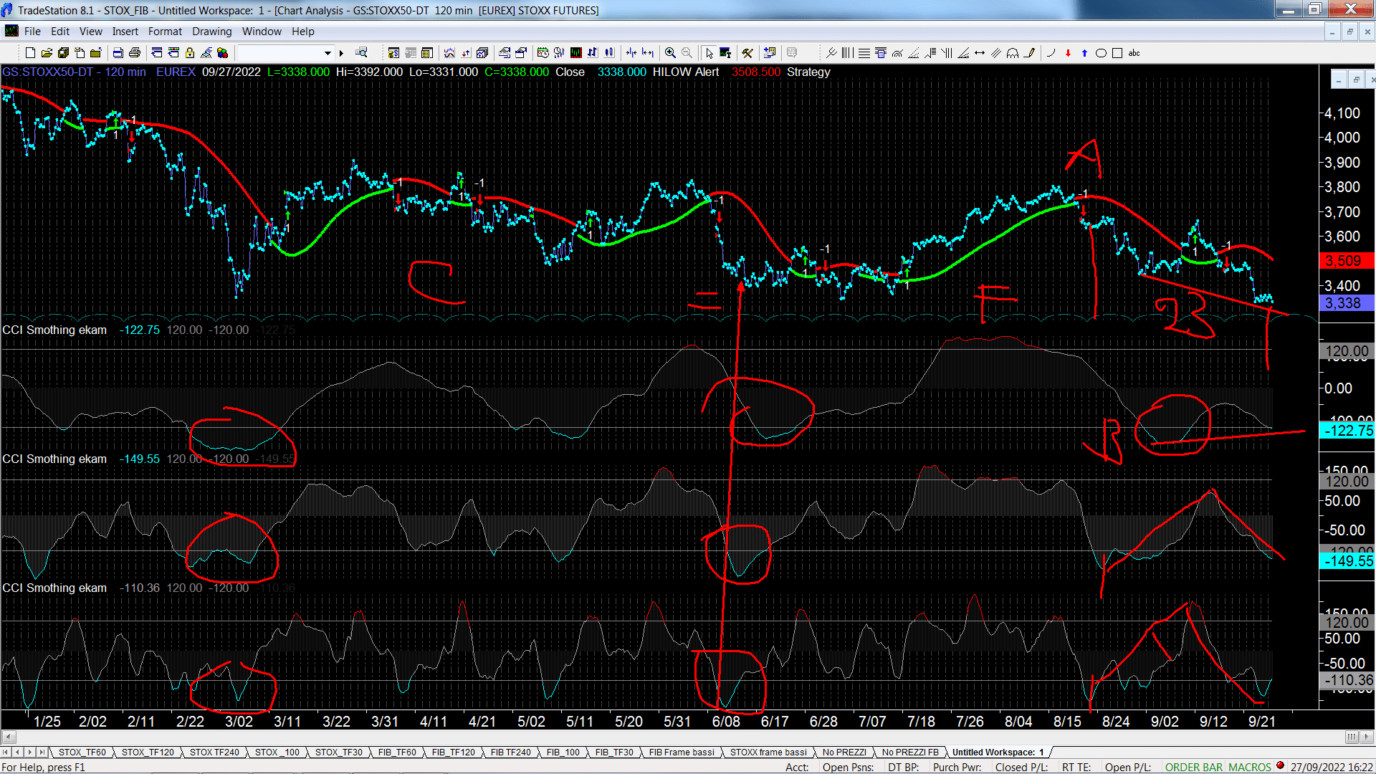Switch to the STOX TF240 workspace tab
Viewport: 1376px width, 774px height.
(x=214, y=752)
